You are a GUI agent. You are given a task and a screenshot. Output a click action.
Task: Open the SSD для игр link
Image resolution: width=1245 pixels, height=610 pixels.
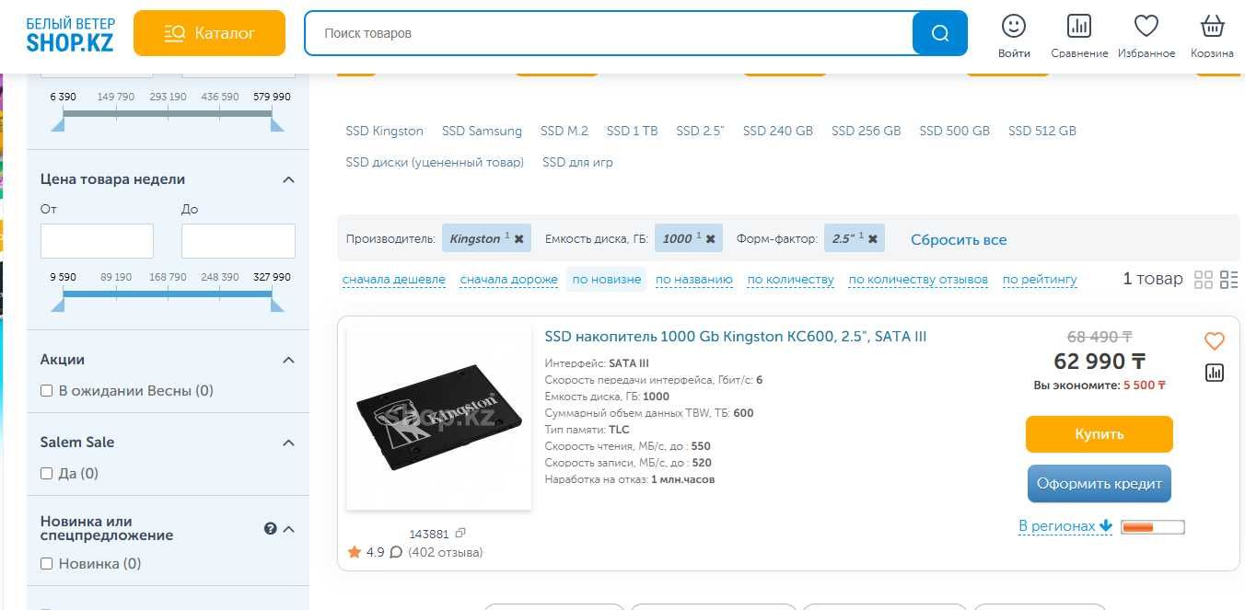577,162
